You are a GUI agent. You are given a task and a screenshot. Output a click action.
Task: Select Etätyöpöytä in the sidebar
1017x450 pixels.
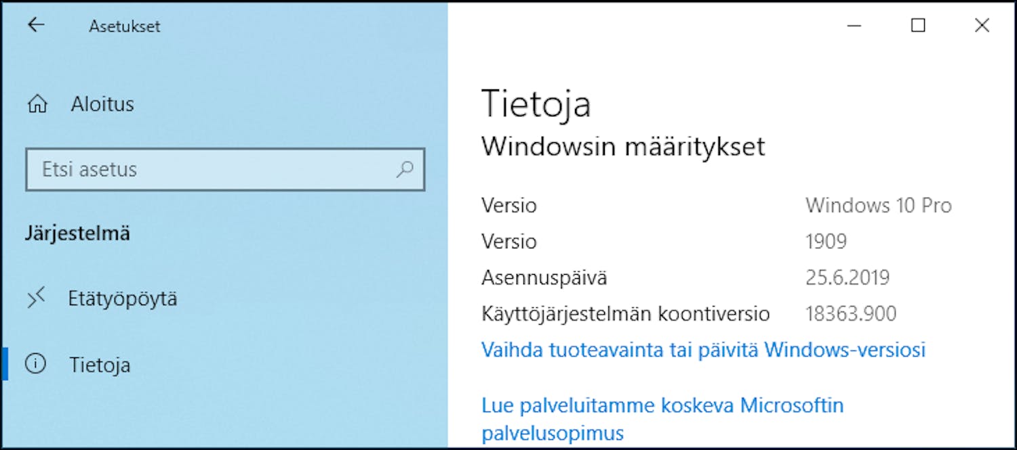point(125,298)
